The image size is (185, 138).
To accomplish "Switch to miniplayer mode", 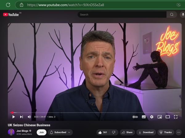I will [160, 117].
